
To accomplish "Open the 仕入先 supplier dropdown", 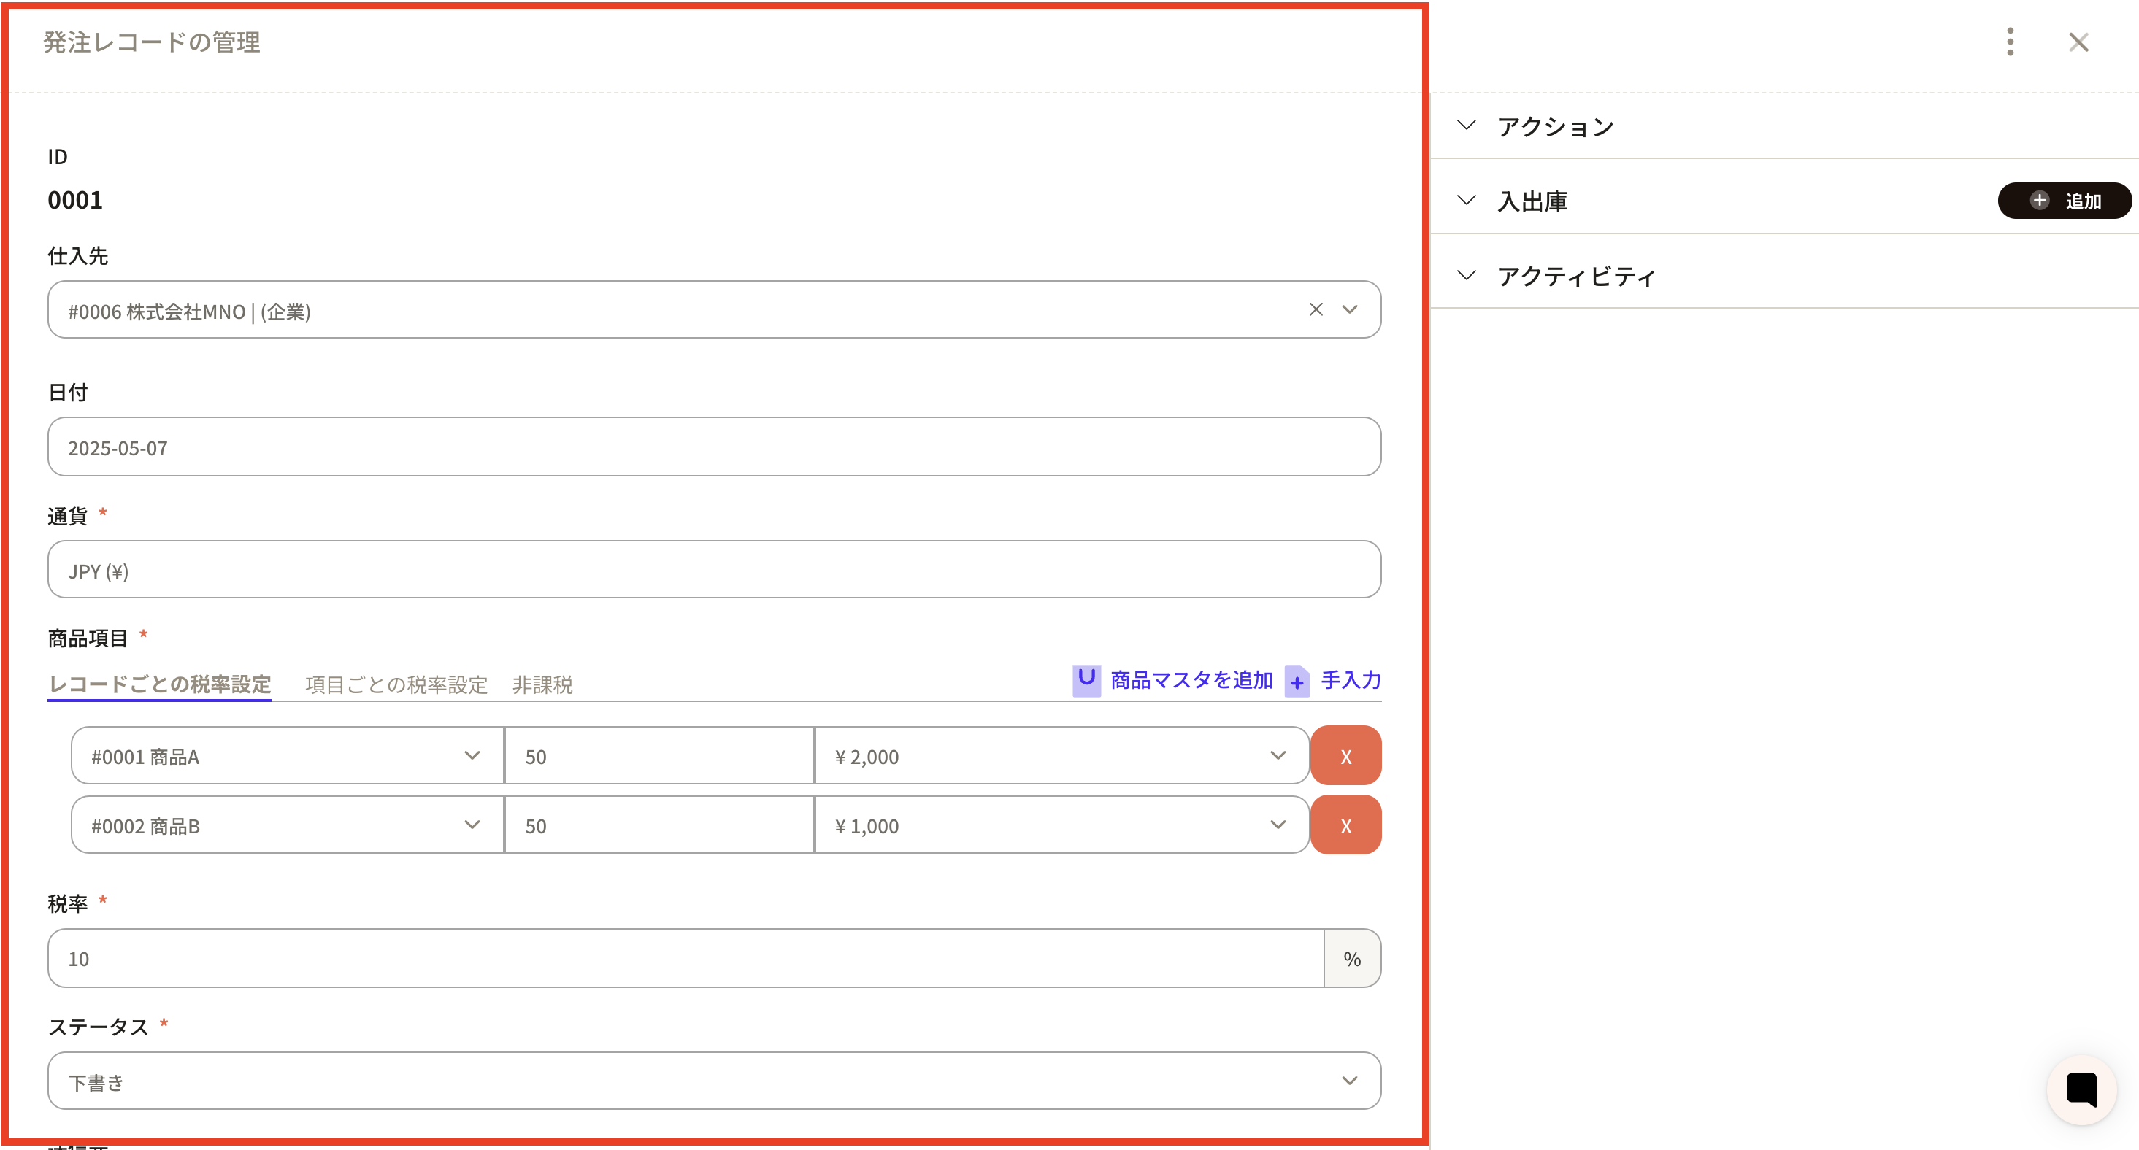I will click(x=1349, y=309).
